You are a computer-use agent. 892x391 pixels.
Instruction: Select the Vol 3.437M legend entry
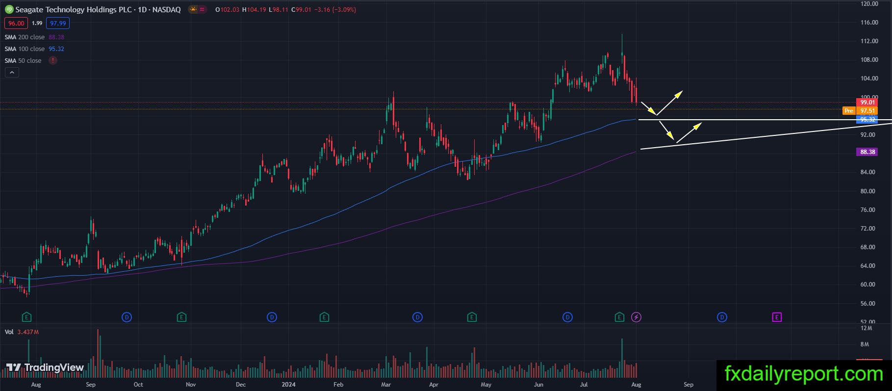(x=22, y=332)
